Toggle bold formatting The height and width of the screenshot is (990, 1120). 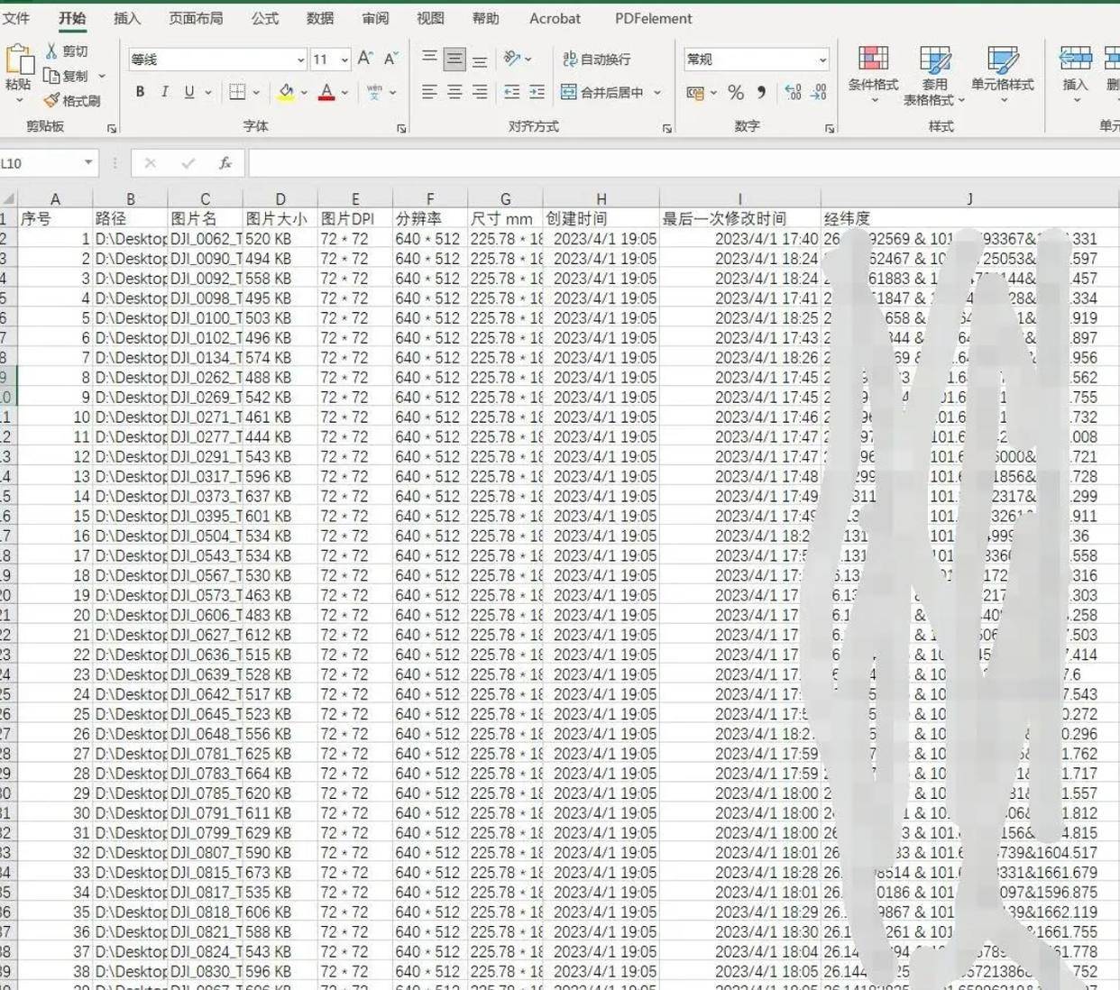[140, 92]
